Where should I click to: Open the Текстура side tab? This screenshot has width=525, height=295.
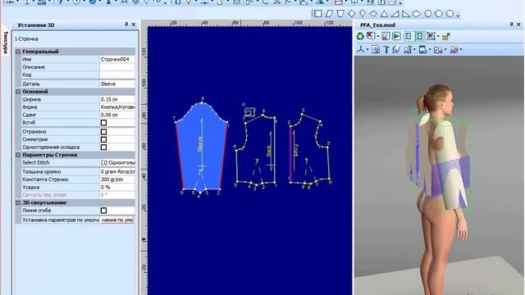[x=6, y=42]
